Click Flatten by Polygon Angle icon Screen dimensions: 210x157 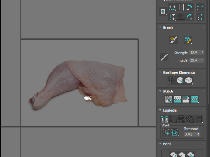tap(173, 119)
